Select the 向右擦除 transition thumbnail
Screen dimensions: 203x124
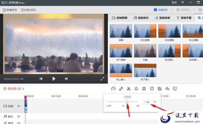[x=170, y=31]
